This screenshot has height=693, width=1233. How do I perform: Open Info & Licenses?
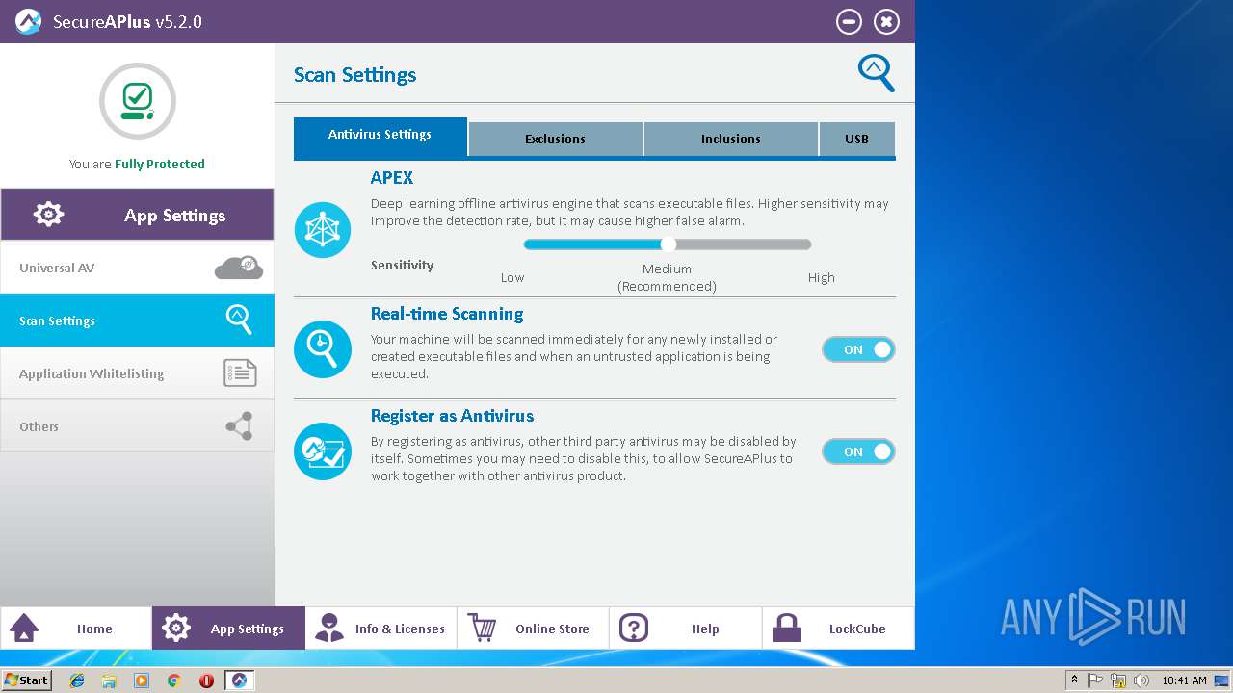(x=380, y=629)
